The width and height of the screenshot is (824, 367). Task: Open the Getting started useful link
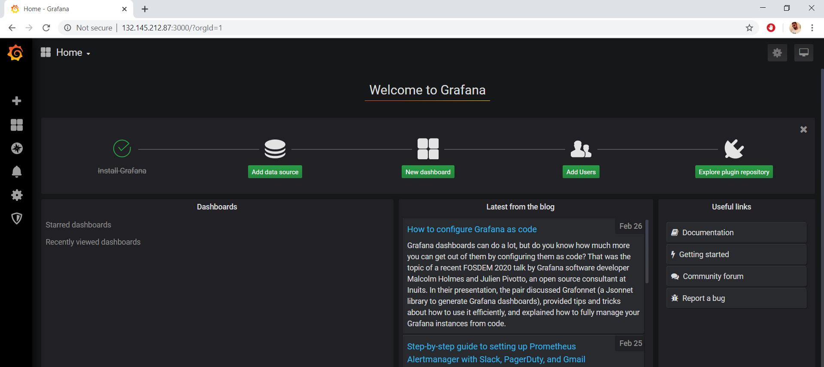point(736,255)
